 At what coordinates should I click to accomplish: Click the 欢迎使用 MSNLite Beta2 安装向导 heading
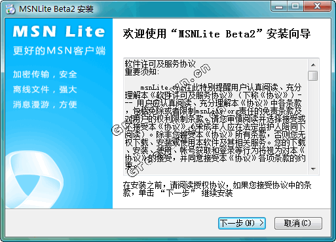217,33
